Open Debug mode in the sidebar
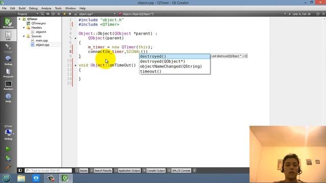 [8, 60]
